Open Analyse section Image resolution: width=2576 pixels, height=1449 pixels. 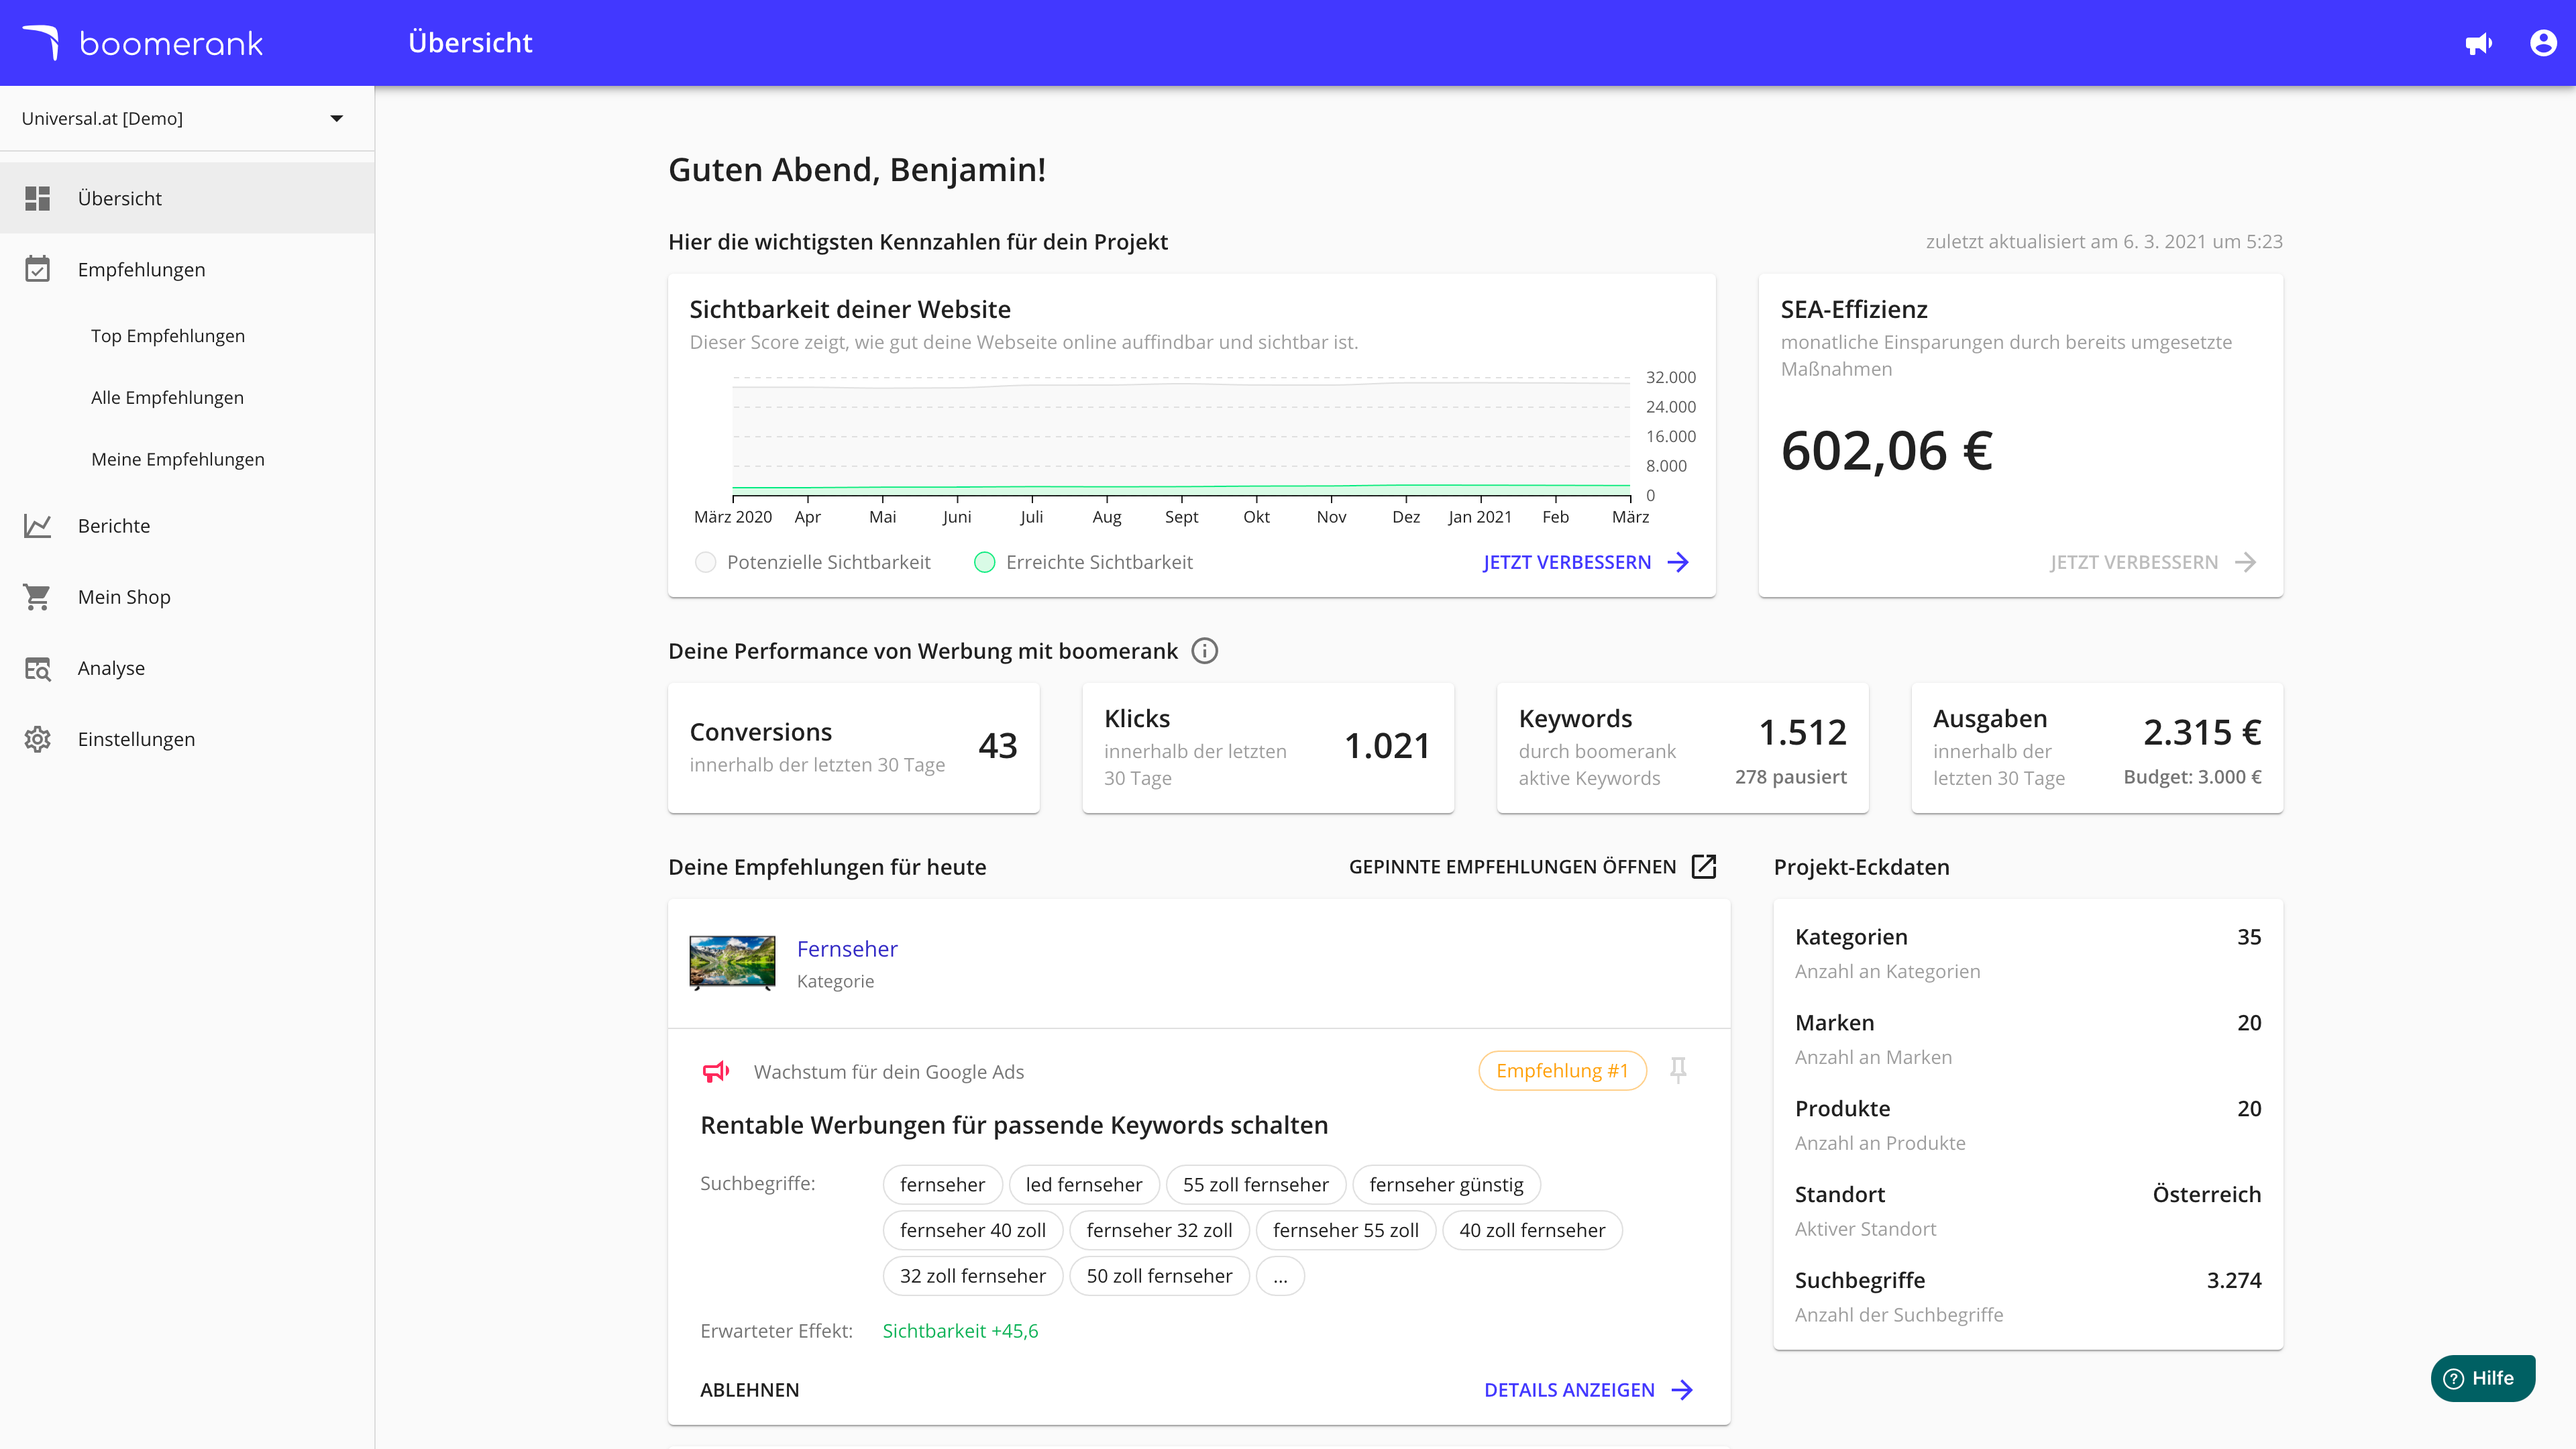click(x=187, y=668)
